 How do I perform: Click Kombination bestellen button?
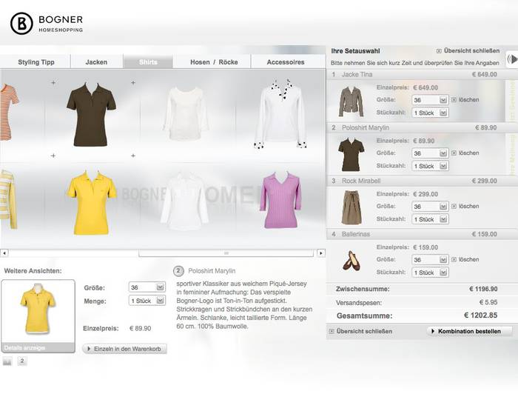point(469,331)
